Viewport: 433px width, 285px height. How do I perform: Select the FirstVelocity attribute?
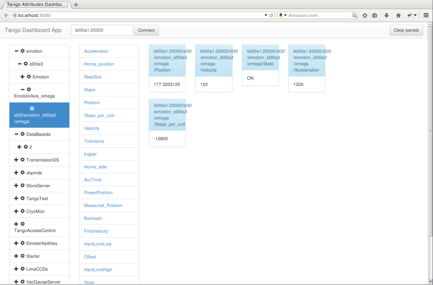[x=109, y=231]
